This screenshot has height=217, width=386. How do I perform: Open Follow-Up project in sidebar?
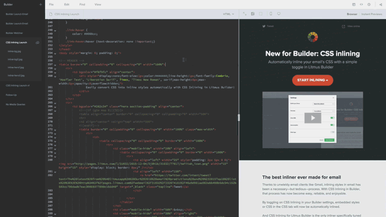coord(11,95)
